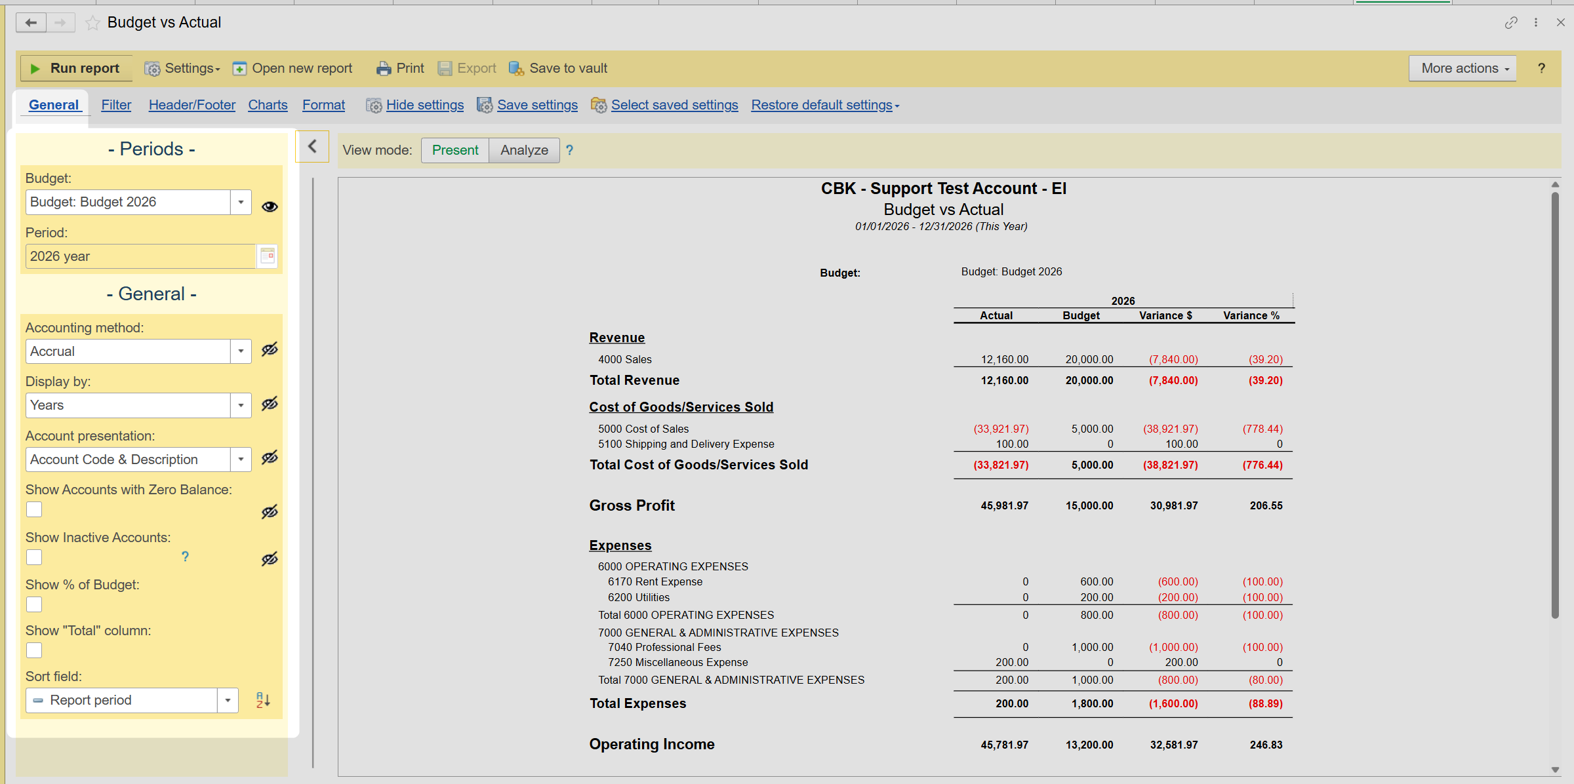Click the report vertical scrollbar
Screen dimensions: 1574x784
[1554, 406]
